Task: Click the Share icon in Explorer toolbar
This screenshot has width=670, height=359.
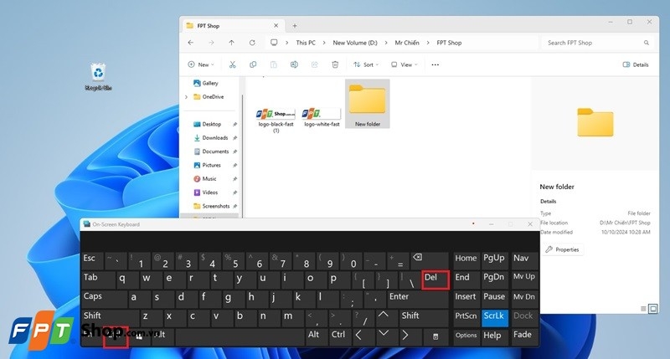Action: 315,64
